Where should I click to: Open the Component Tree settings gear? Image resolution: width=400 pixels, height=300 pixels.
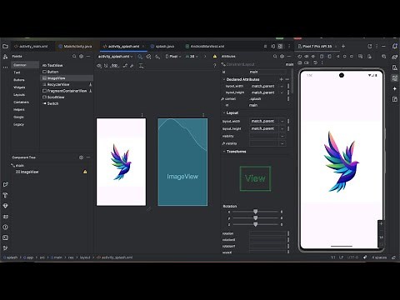pos(81,157)
